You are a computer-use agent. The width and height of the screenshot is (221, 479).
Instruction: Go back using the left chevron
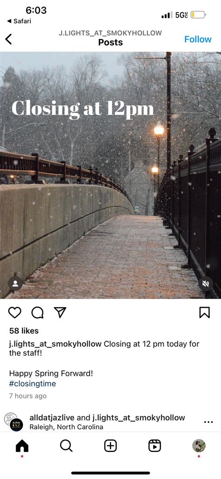tap(8, 39)
